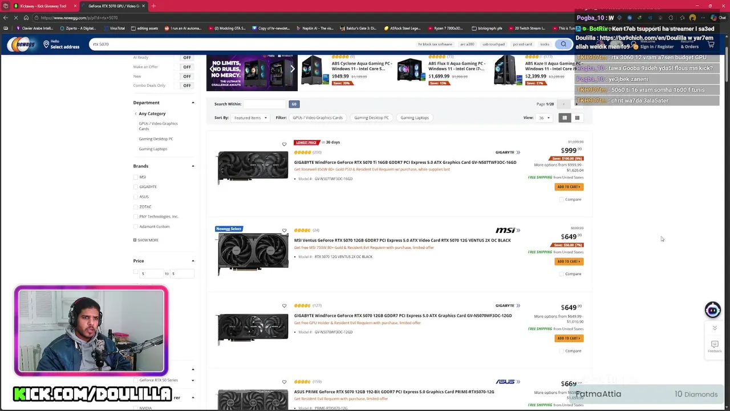The width and height of the screenshot is (730, 411).
Task: Add MSI Ventus RTX 5070 to cart
Action: coord(569,261)
